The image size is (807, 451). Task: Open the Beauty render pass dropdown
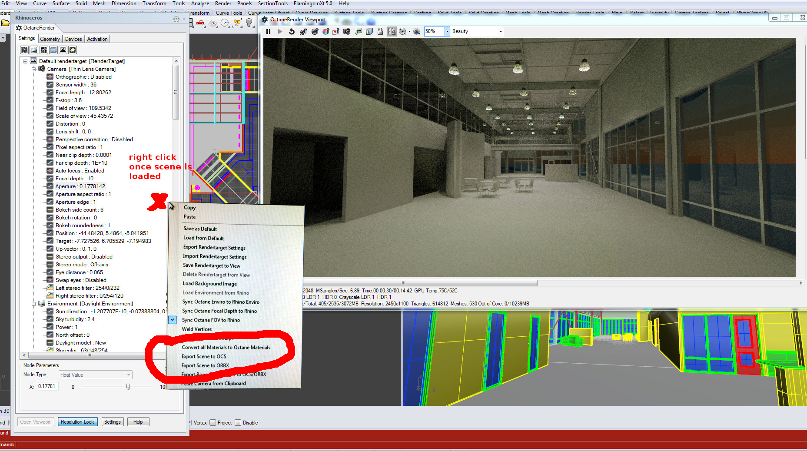[x=501, y=31]
